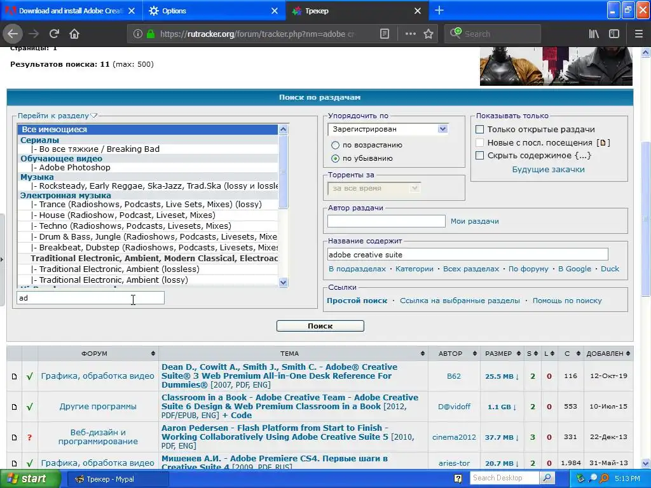Open Помощь по поиску link
The image size is (651, 488).
coord(567,301)
